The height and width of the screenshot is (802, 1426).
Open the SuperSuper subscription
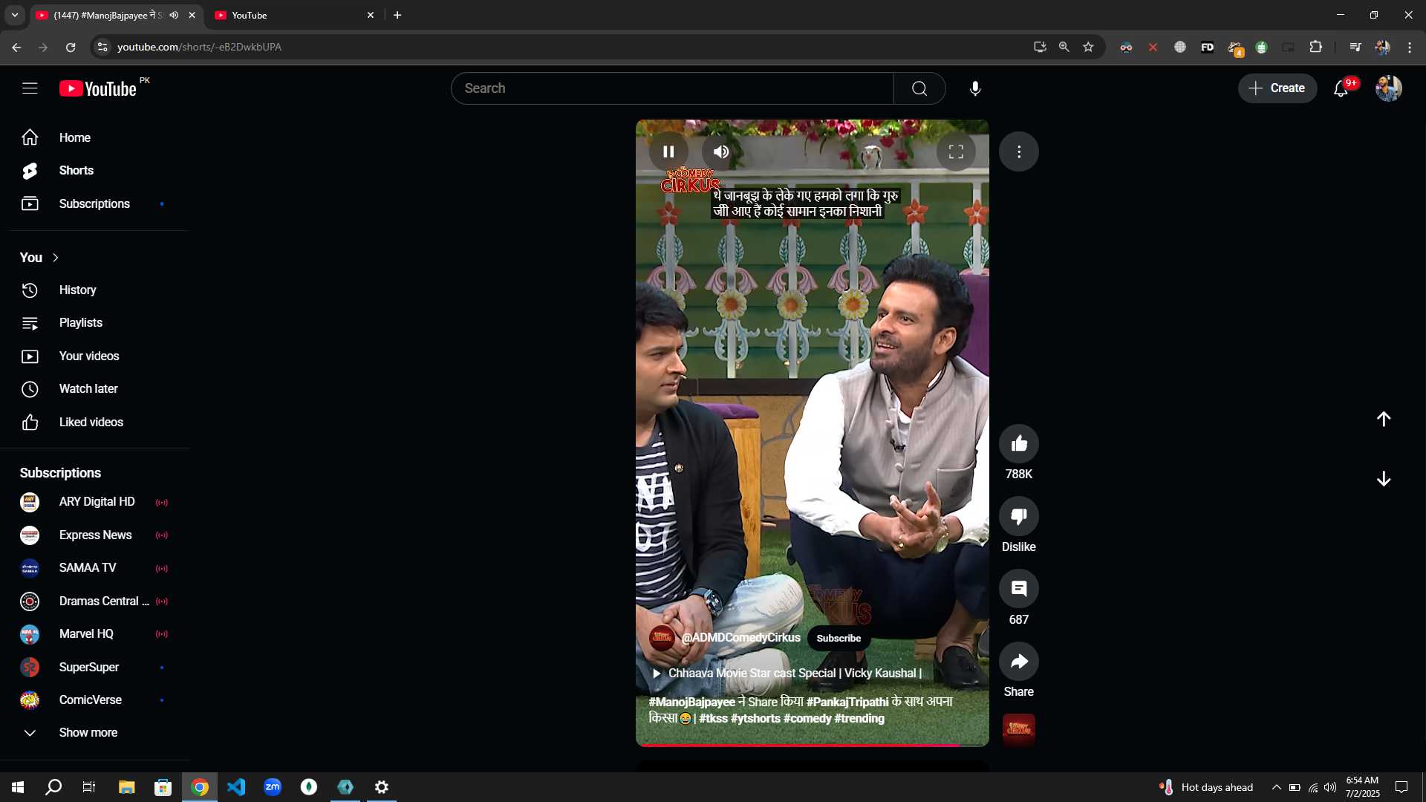[95, 668]
